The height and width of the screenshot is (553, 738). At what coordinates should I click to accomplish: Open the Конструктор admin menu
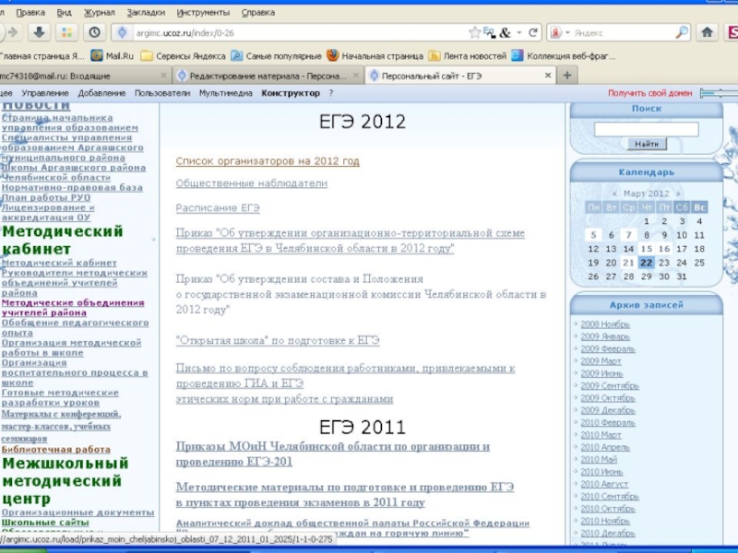point(291,93)
